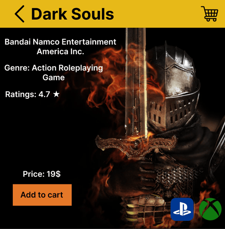Go back using the left chevron arrow
Viewport: 225px width, 229px height.
pos(20,14)
